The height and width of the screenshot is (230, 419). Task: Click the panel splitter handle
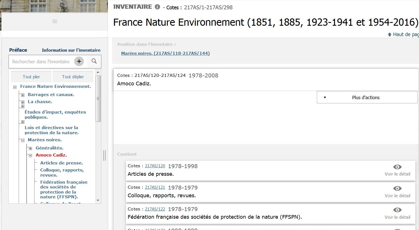click(104, 155)
